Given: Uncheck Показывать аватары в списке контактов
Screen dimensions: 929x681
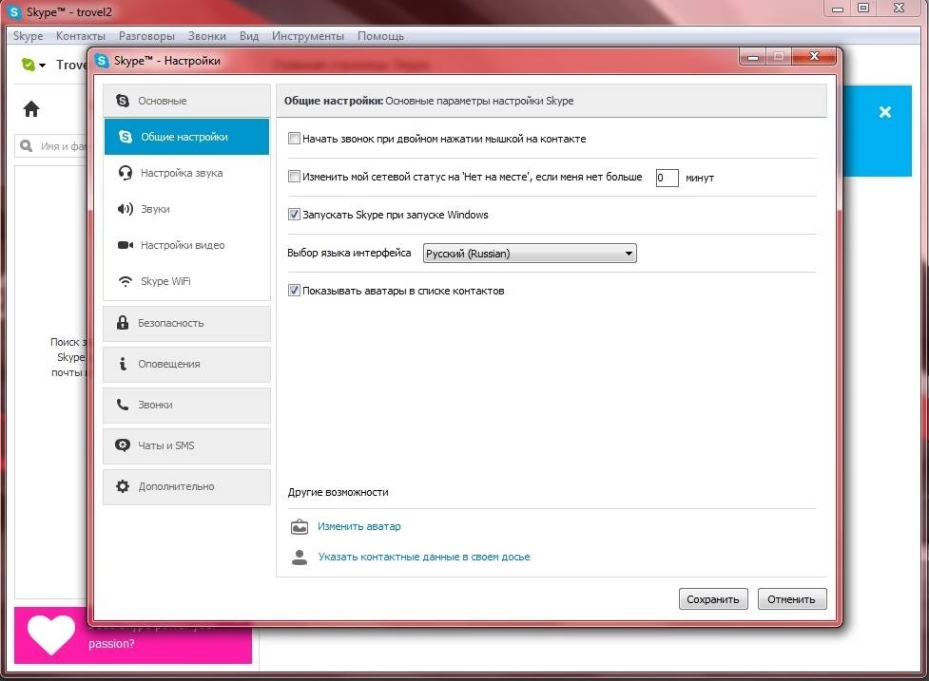Looking at the screenshot, I should coord(294,291).
